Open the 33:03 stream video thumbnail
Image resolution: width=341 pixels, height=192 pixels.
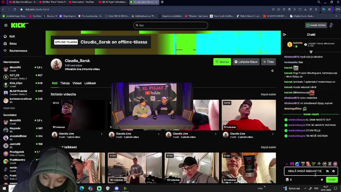249,115
